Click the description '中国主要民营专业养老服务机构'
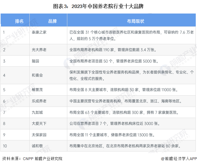The height and width of the screenshot is (165, 197). point(126,101)
